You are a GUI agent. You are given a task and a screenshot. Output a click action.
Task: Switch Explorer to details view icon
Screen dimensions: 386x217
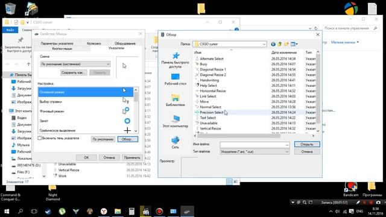coord(229,181)
